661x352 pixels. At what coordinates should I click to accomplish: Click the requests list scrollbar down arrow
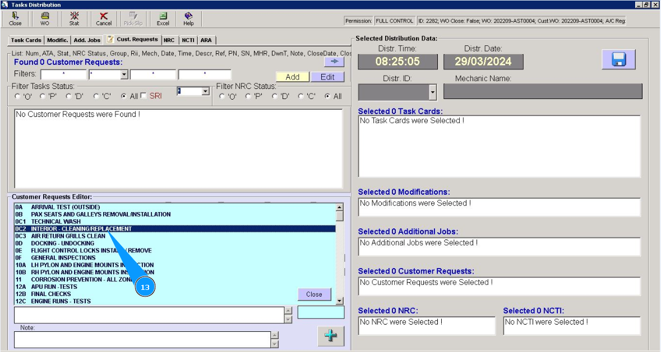(339, 301)
